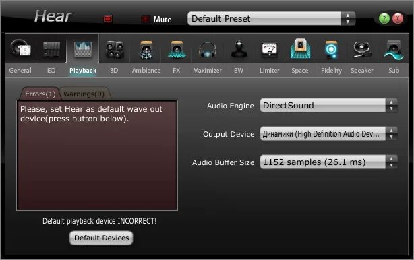
Task: Click the red X close button
Action: (x=398, y=18)
